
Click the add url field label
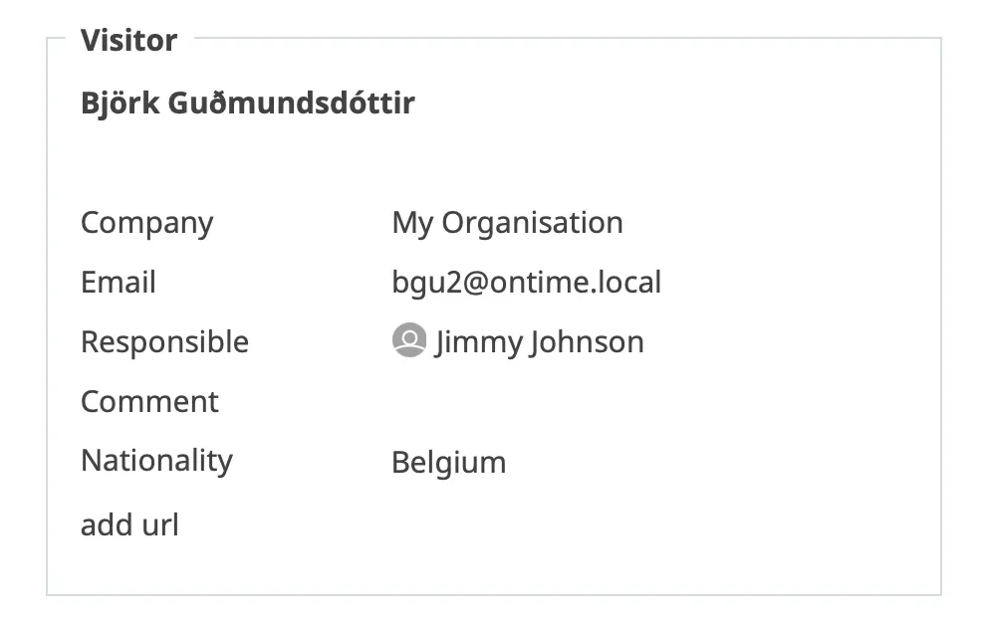[129, 524]
